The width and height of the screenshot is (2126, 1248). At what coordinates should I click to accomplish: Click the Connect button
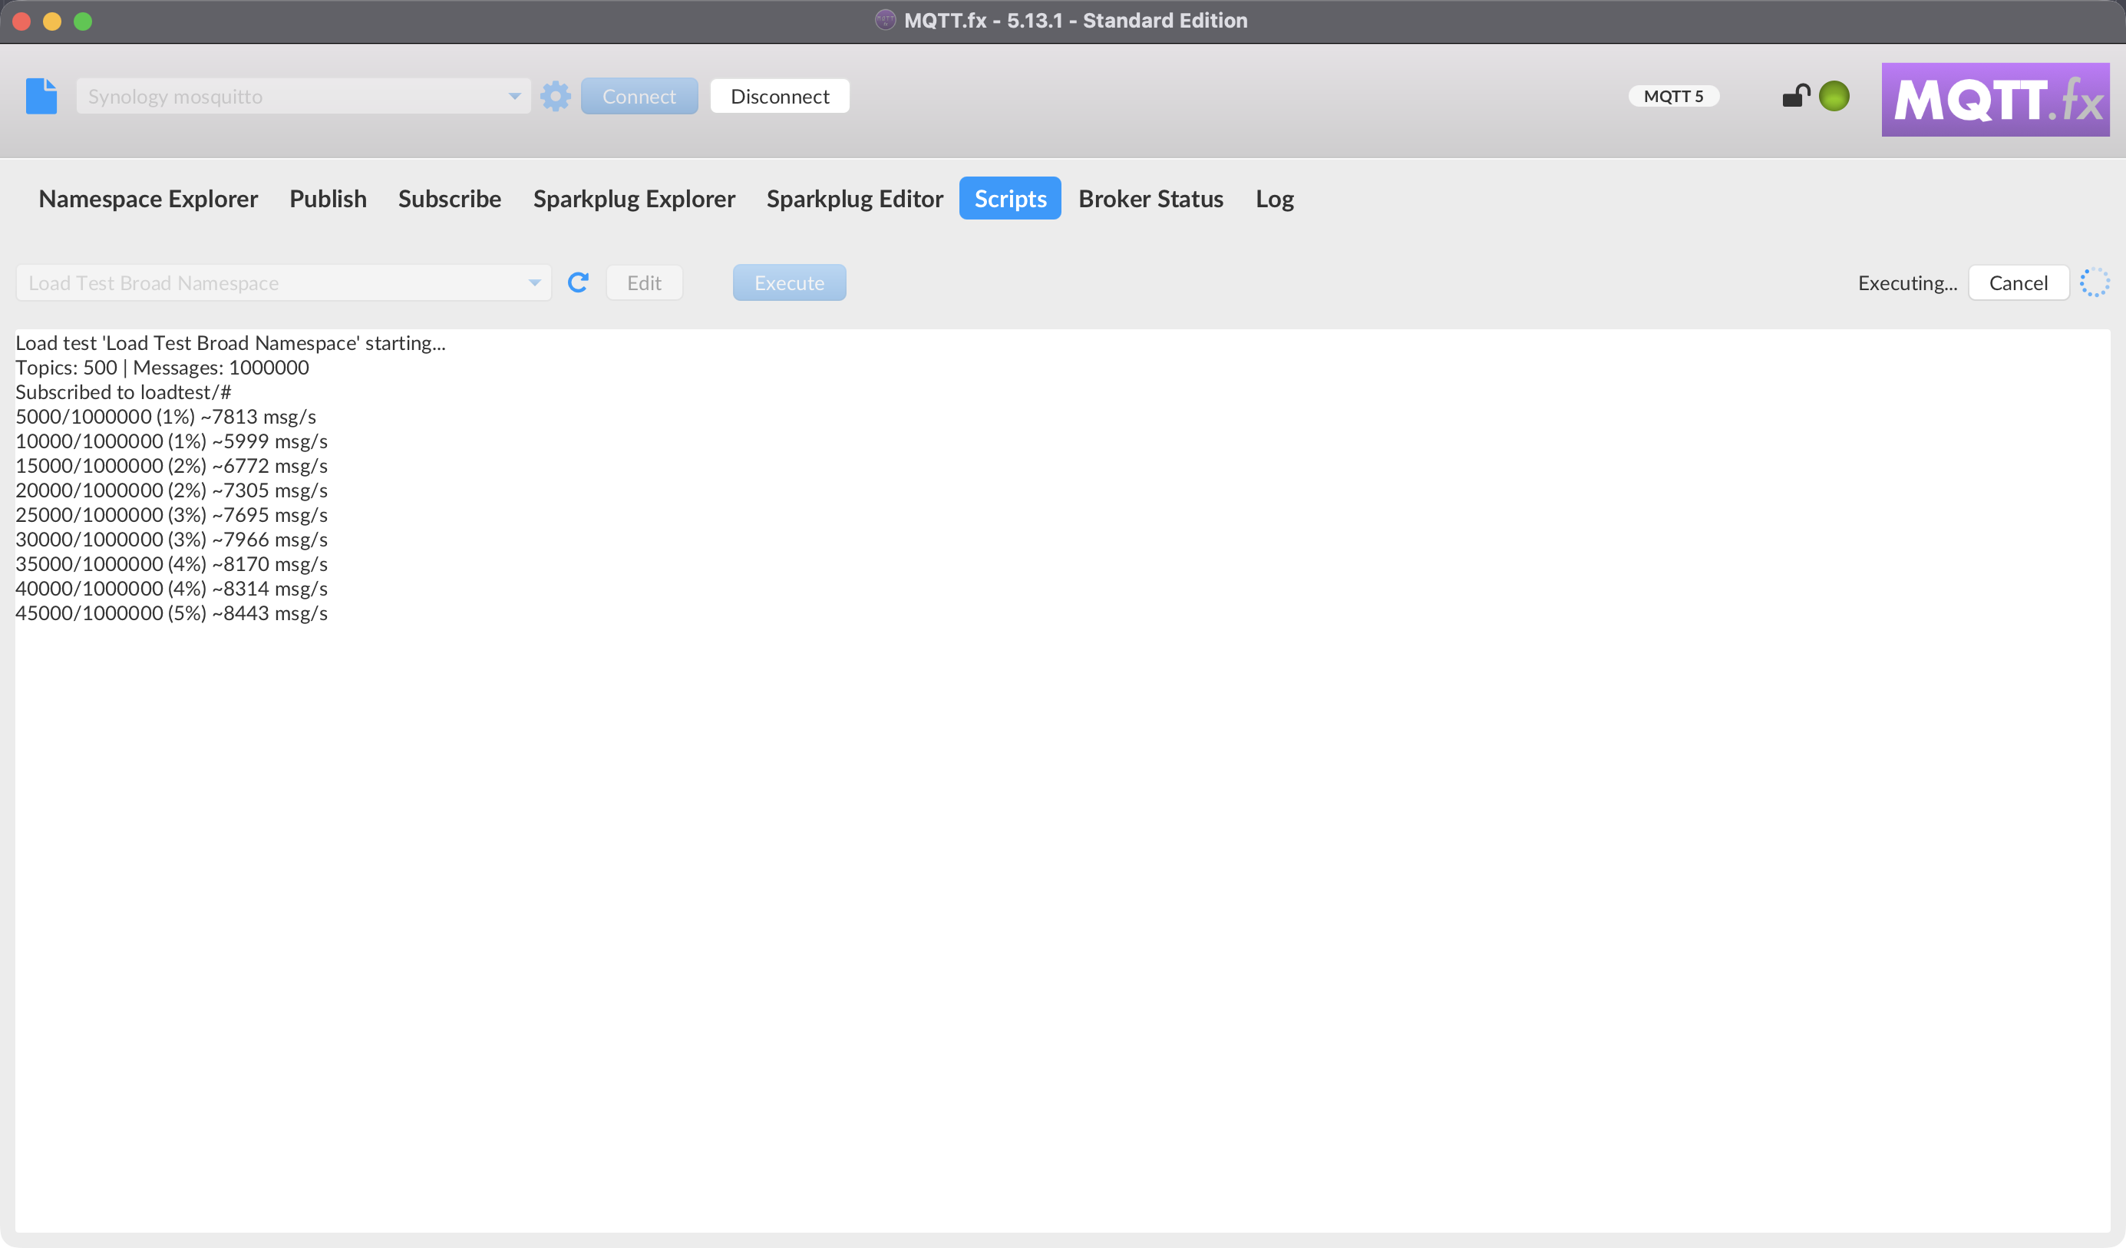[639, 96]
